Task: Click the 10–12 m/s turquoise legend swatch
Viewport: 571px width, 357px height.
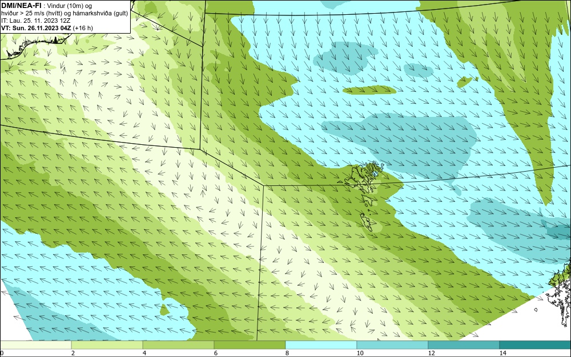Action: point(393,345)
